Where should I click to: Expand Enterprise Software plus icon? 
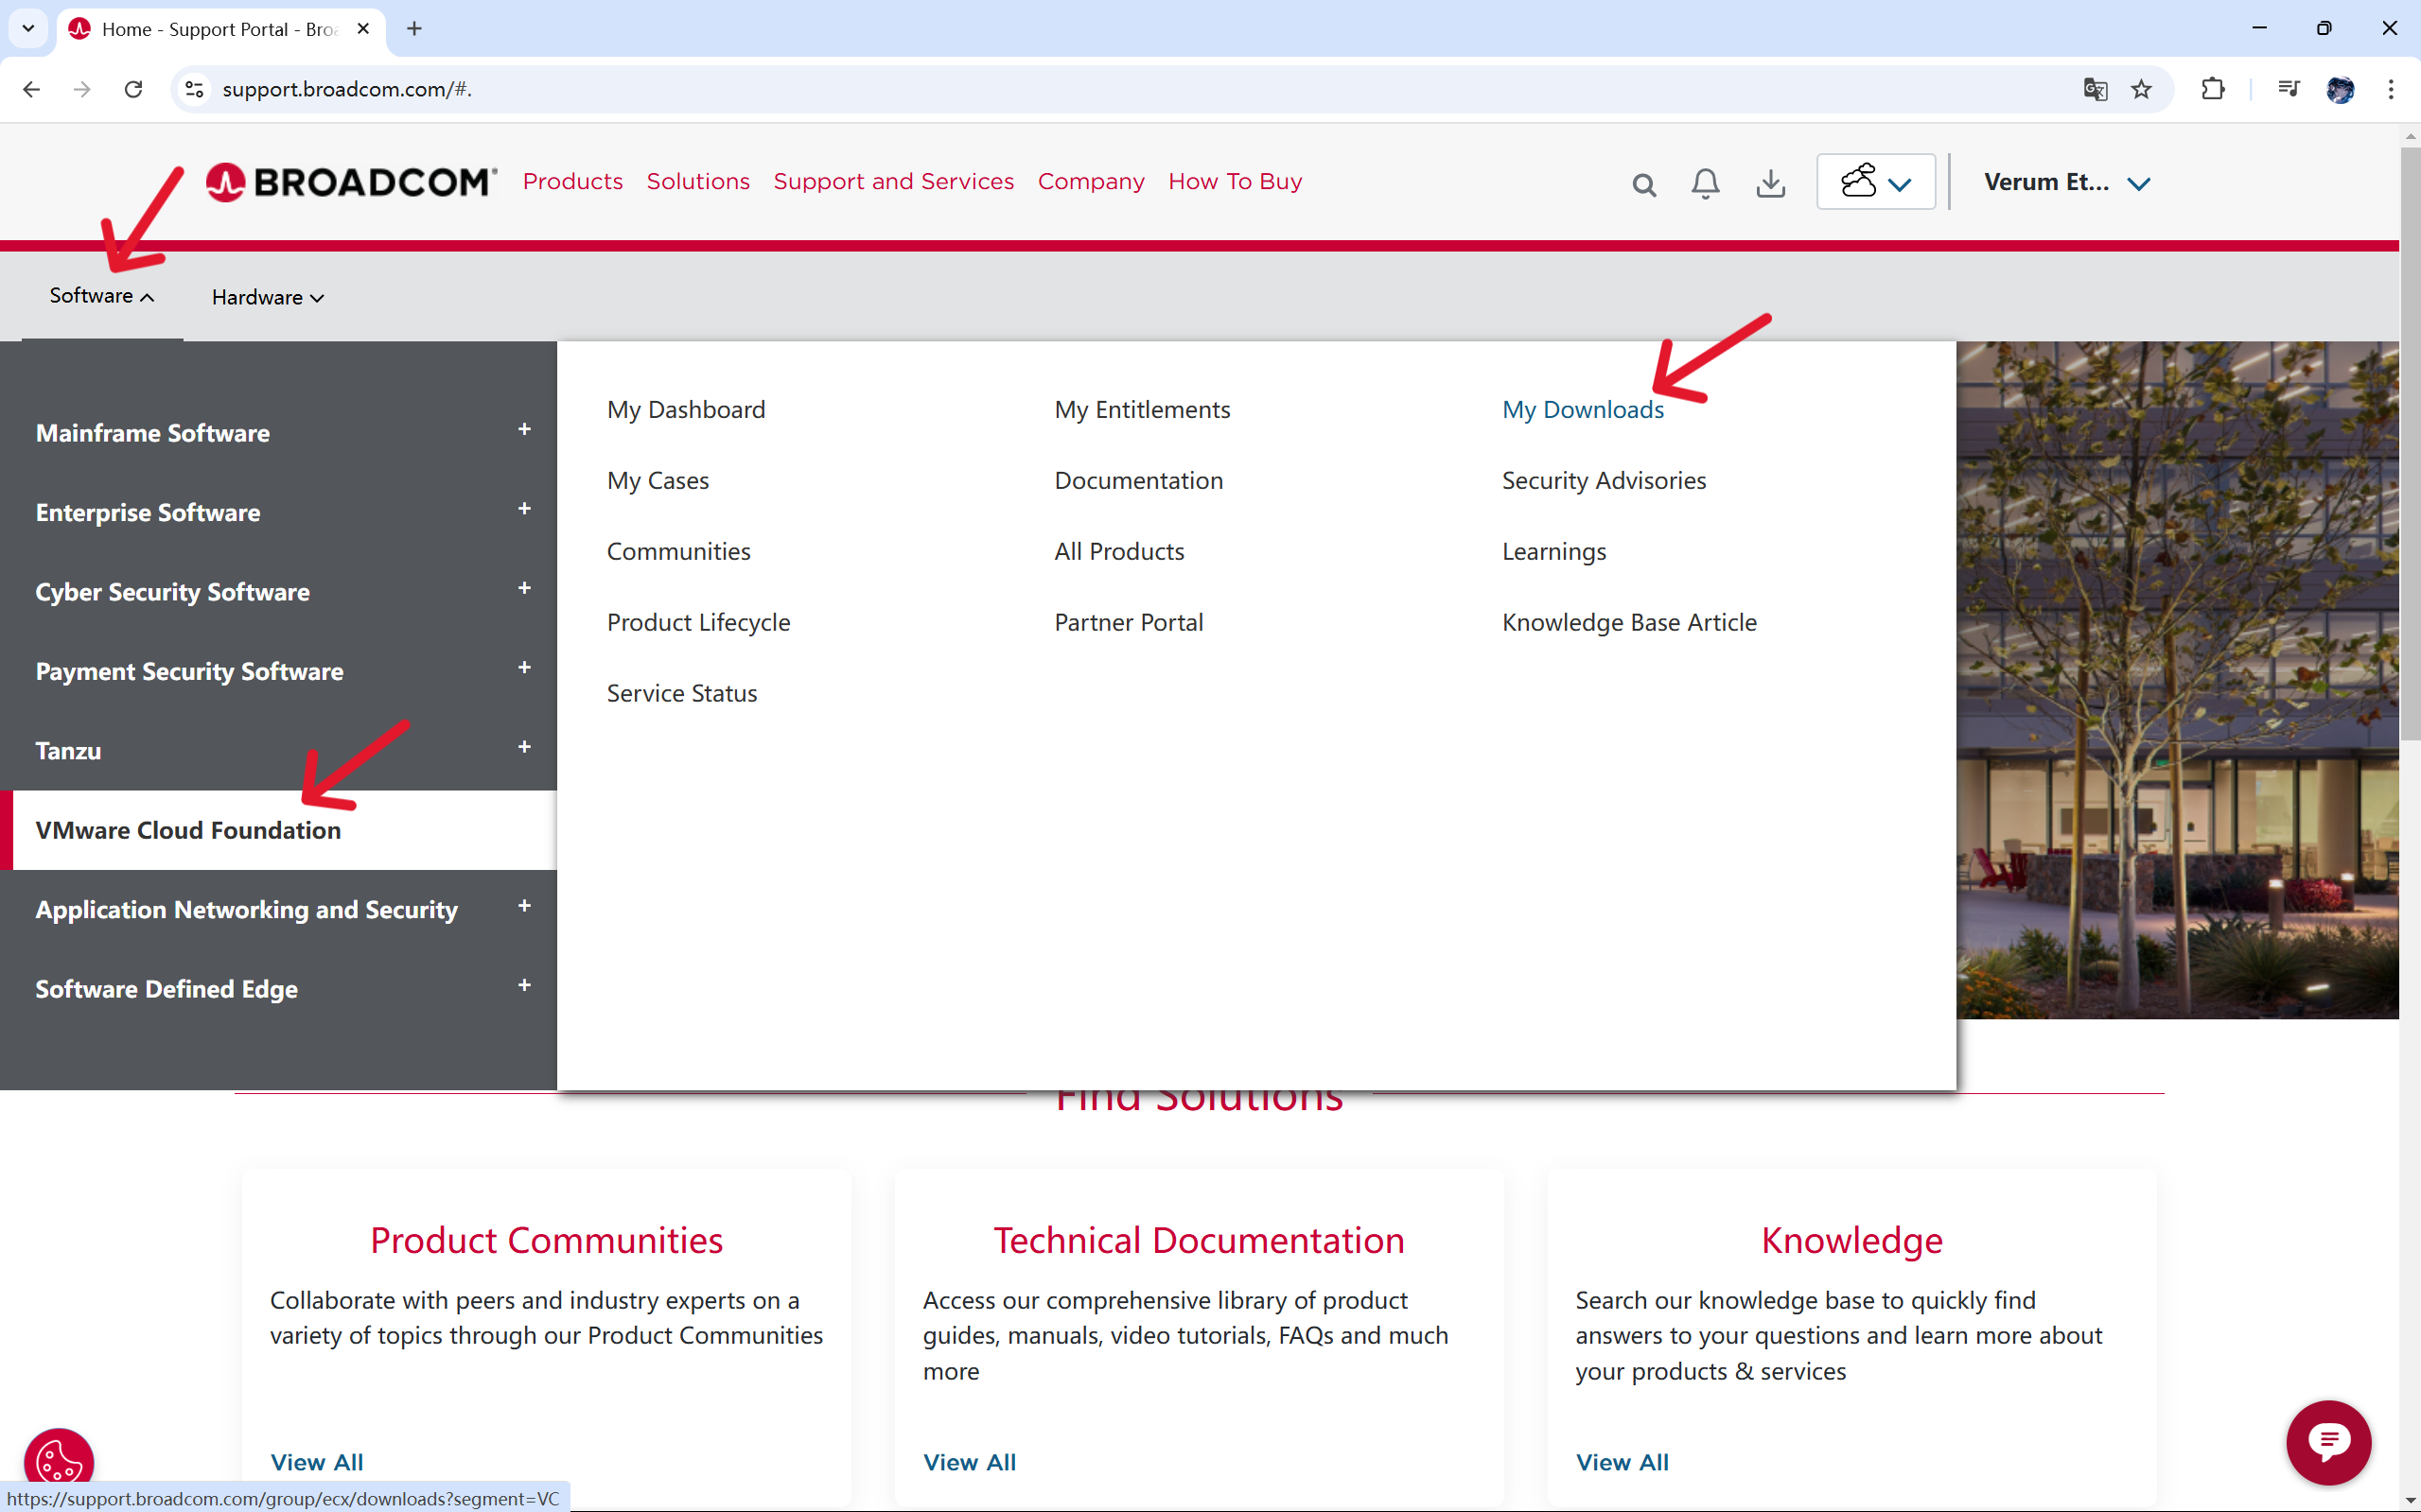(524, 509)
